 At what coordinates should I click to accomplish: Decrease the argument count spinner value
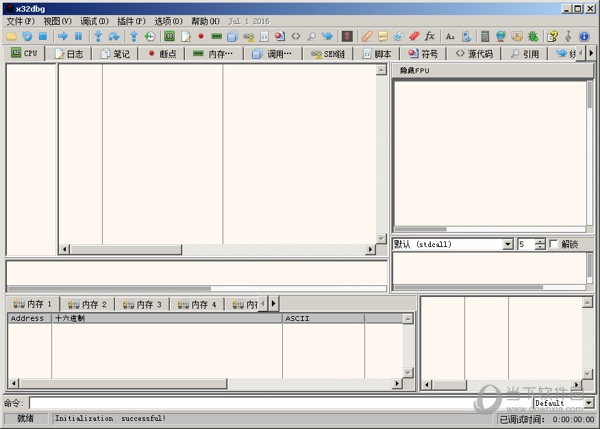(x=540, y=246)
